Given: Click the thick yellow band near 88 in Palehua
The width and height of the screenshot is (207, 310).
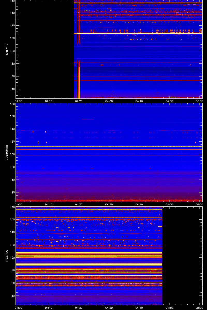Looking at the screenshot, I should coord(89,265).
